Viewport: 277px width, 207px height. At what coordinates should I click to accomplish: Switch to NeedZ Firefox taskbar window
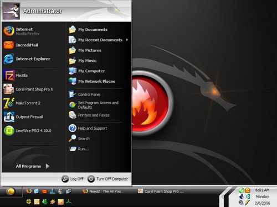click(x=104, y=192)
